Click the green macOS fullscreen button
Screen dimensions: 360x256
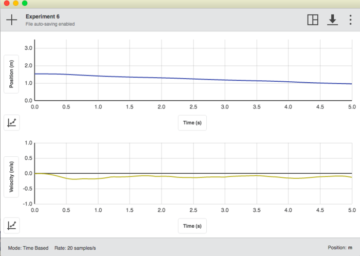(x=24, y=3)
